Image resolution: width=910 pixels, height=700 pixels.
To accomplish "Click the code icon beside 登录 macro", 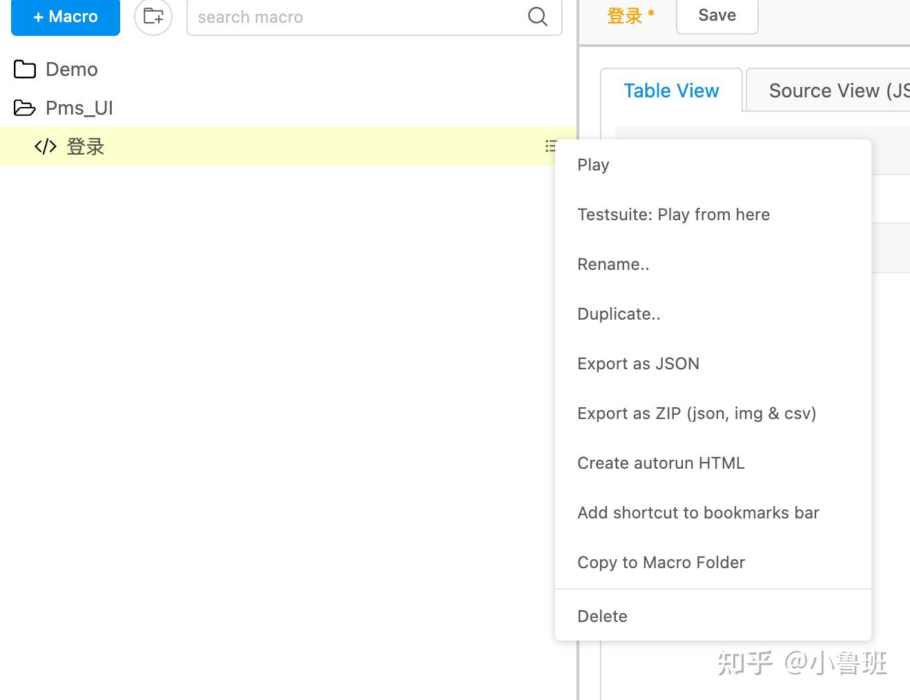I will [x=46, y=146].
